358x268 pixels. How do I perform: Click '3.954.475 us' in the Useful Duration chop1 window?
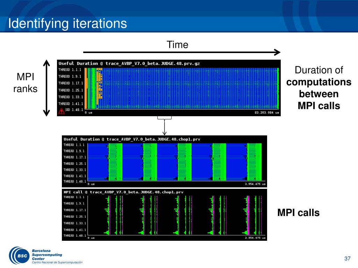(255, 184)
